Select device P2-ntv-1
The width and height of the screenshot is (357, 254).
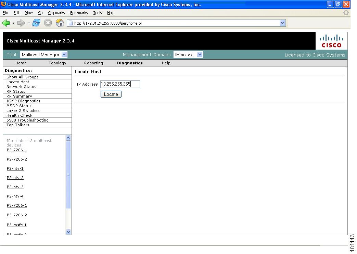point(15,168)
